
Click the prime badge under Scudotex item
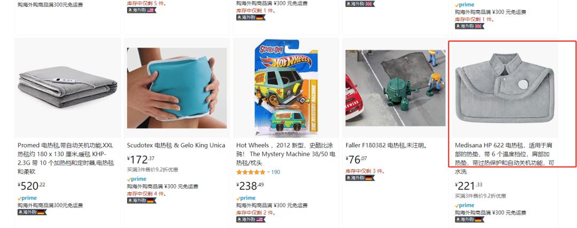coord(137,179)
